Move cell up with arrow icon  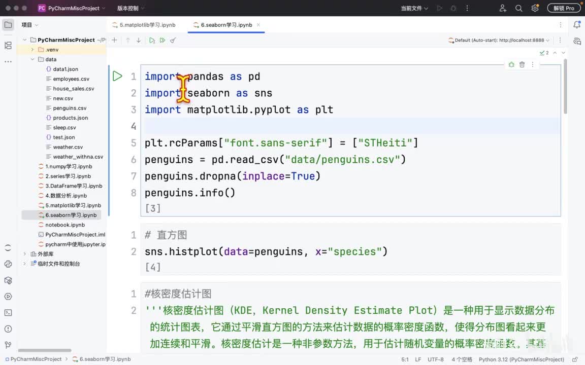pyautogui.click(x=128, y=40)
